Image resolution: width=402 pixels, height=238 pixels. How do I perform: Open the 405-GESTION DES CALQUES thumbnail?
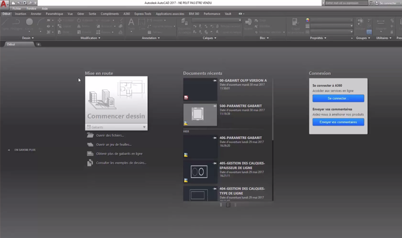click(200, 172)
